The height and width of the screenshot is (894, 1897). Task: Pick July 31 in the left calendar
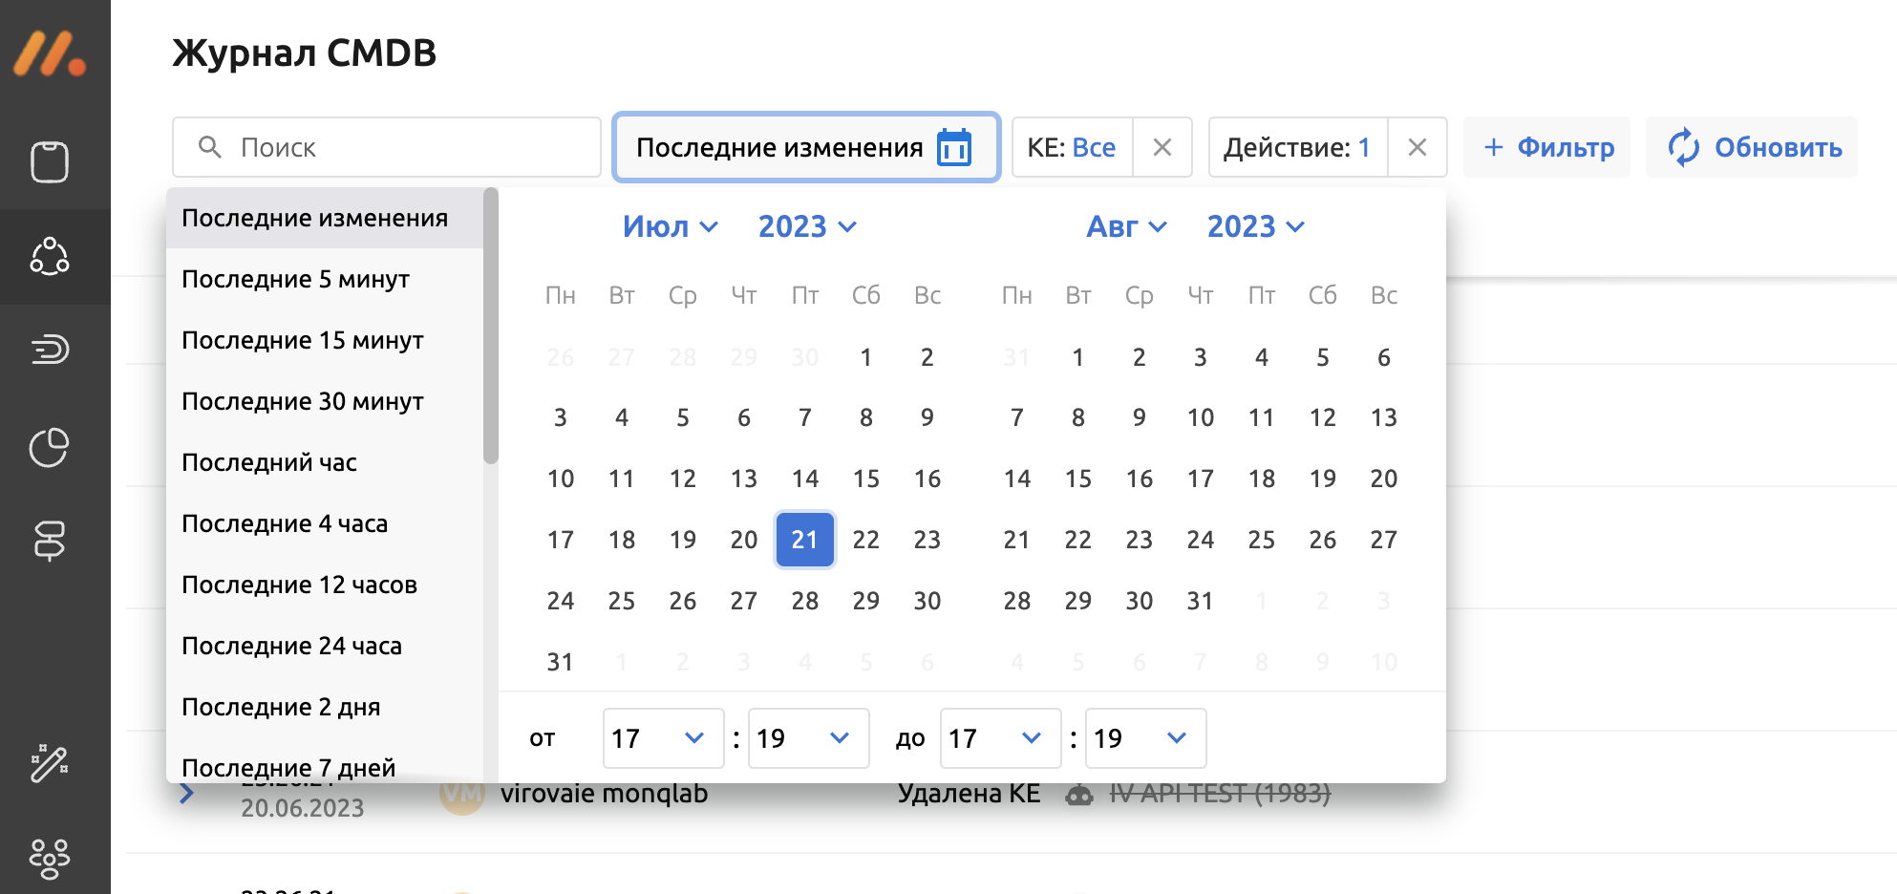coord(561,662)
